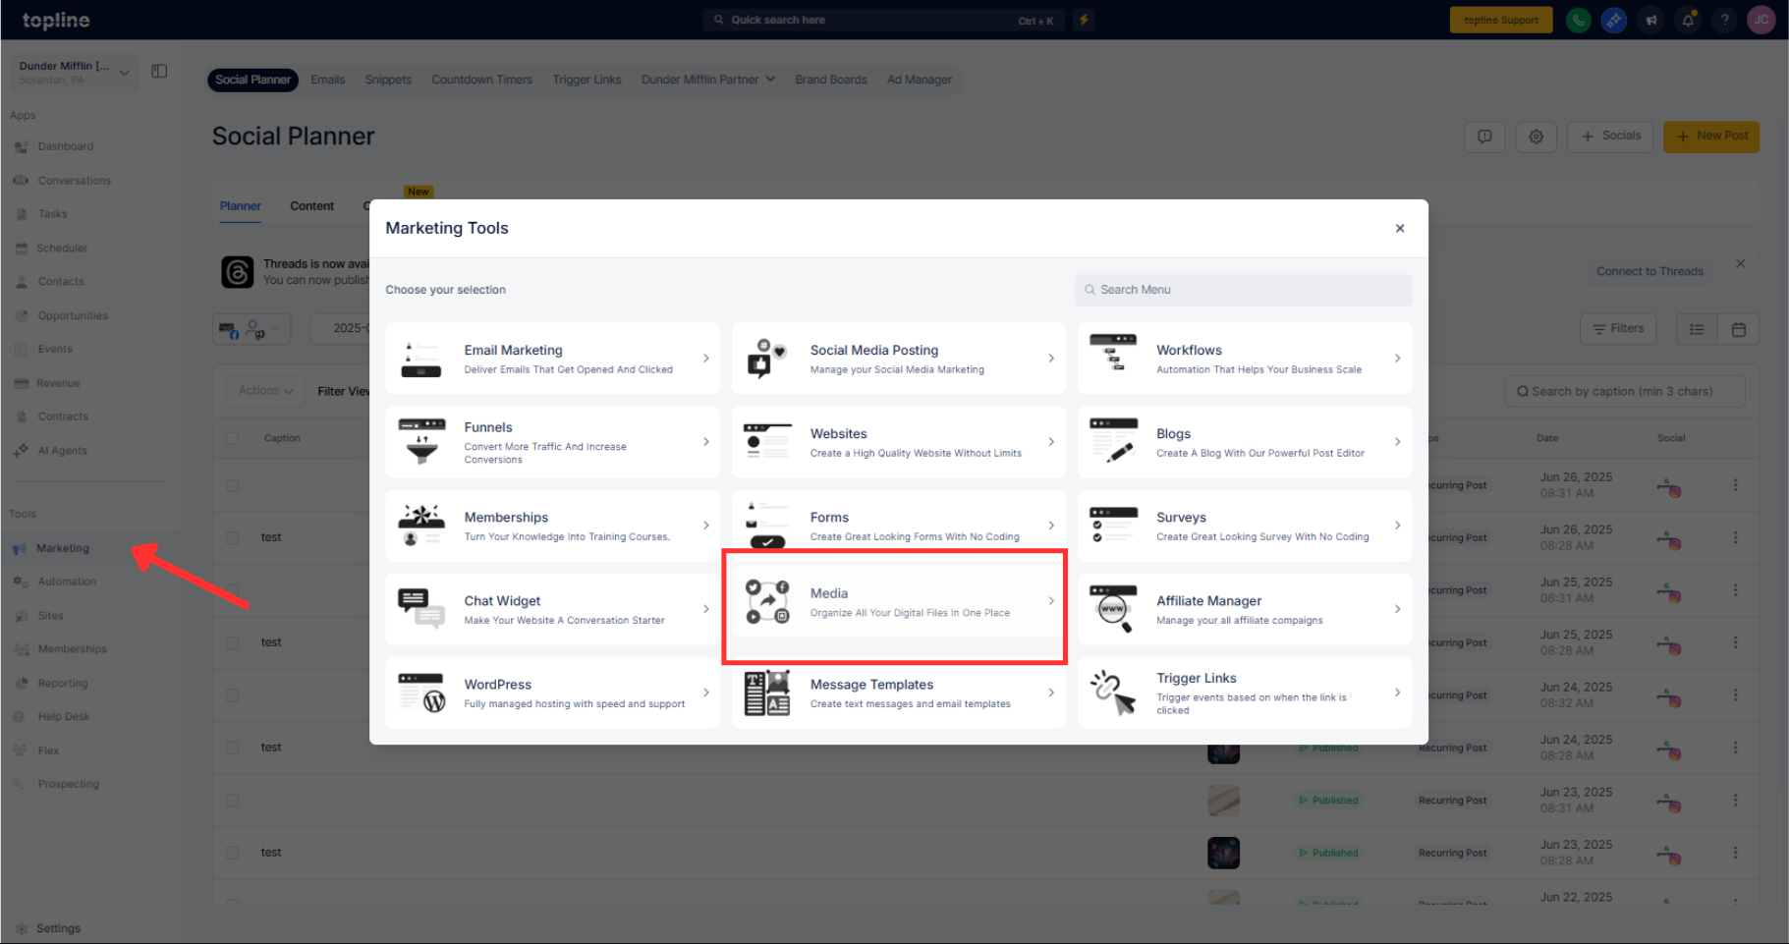Switch to the Snippets tab
This screenshot has width=1789, height=944.
tap(388, 80)
